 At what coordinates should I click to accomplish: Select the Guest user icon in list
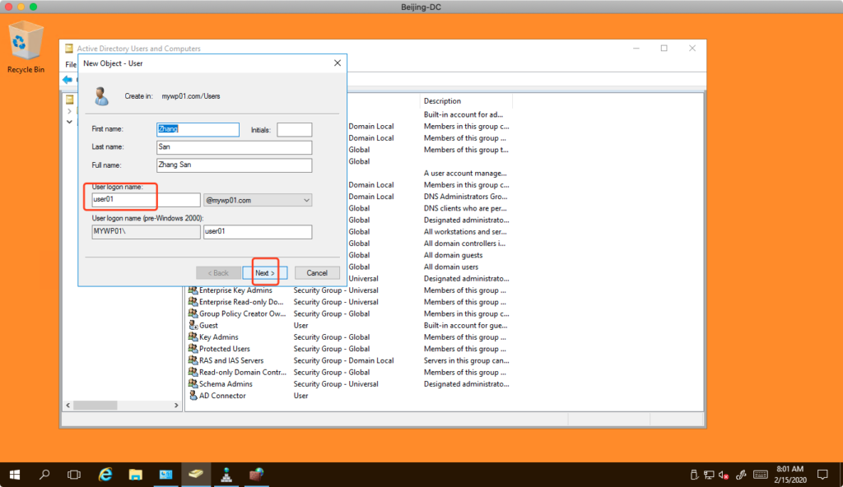pyautogui.click(x=193, y=326)
